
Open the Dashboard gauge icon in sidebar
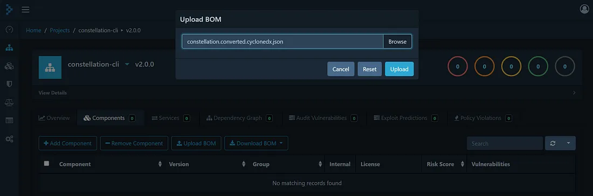pyautogui.click(x=9, y=30)
